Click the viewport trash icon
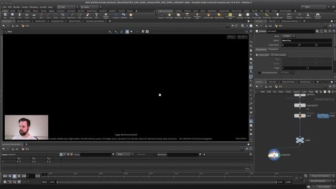 pos(143,31)
